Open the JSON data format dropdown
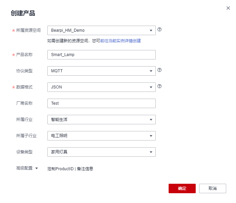Screen dimensions: 236x203 click(101, 87)
